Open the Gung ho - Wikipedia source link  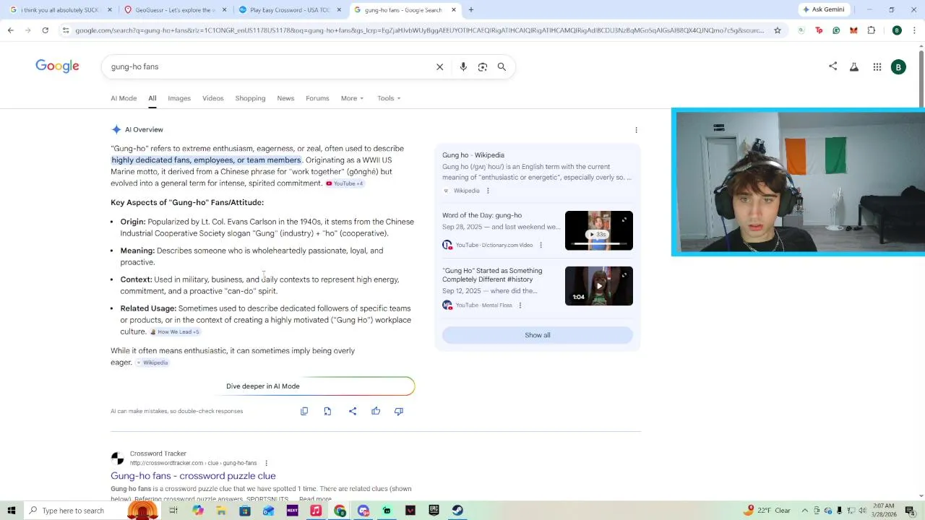click(x=473, y=155)
